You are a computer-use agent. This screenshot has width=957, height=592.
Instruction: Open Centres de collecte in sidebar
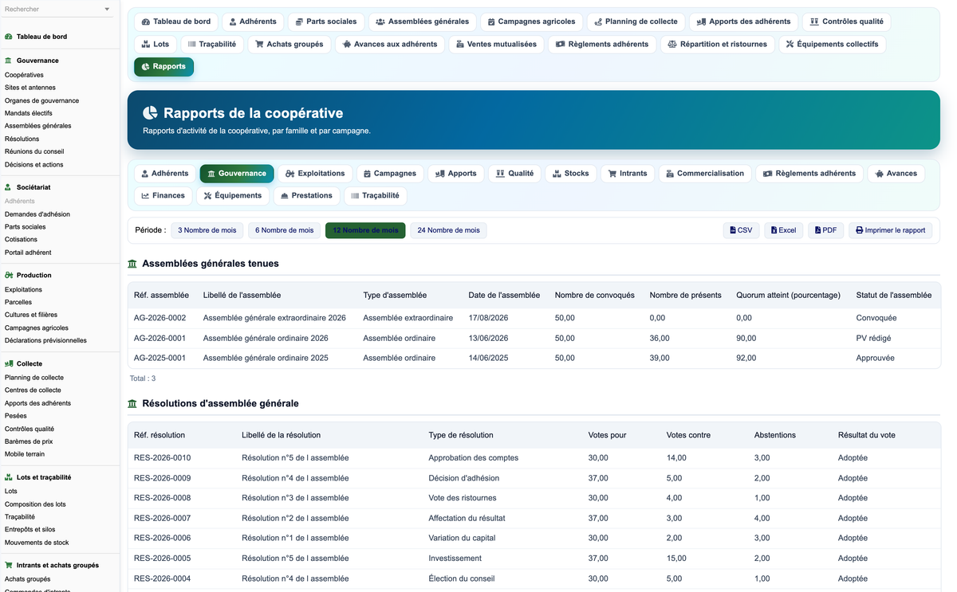coord(33,390)
